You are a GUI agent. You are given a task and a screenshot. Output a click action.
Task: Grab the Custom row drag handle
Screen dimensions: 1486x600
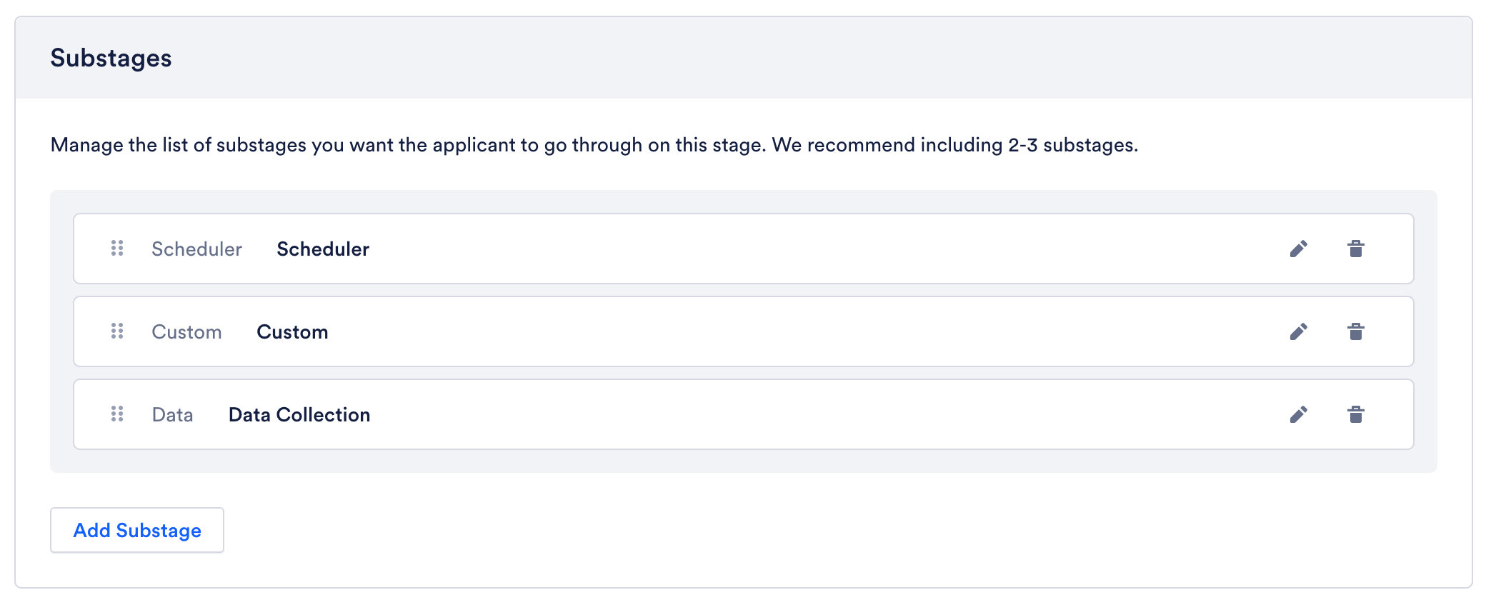coord(117,331)
